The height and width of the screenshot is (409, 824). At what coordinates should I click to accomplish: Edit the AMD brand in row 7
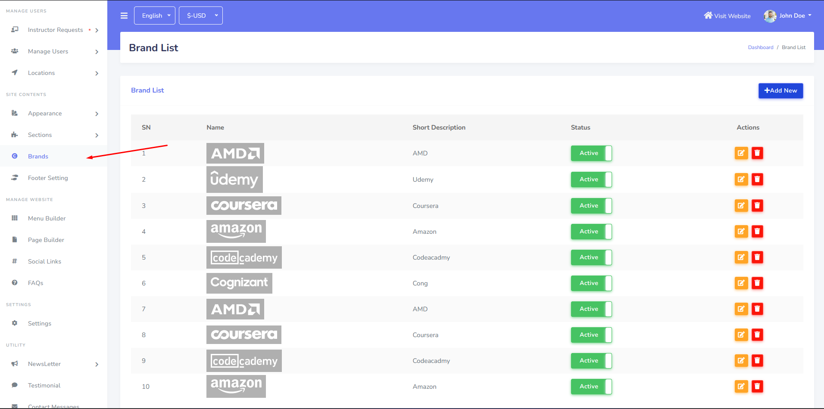coord(741,309)
